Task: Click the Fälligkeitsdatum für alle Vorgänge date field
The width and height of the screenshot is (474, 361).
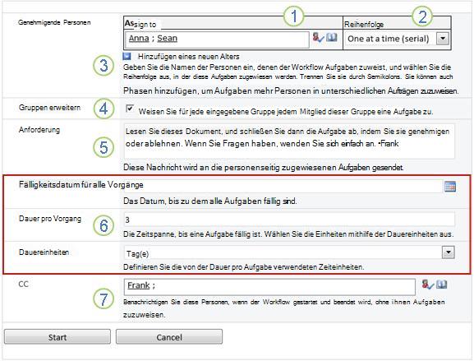Action: point(283,186)
